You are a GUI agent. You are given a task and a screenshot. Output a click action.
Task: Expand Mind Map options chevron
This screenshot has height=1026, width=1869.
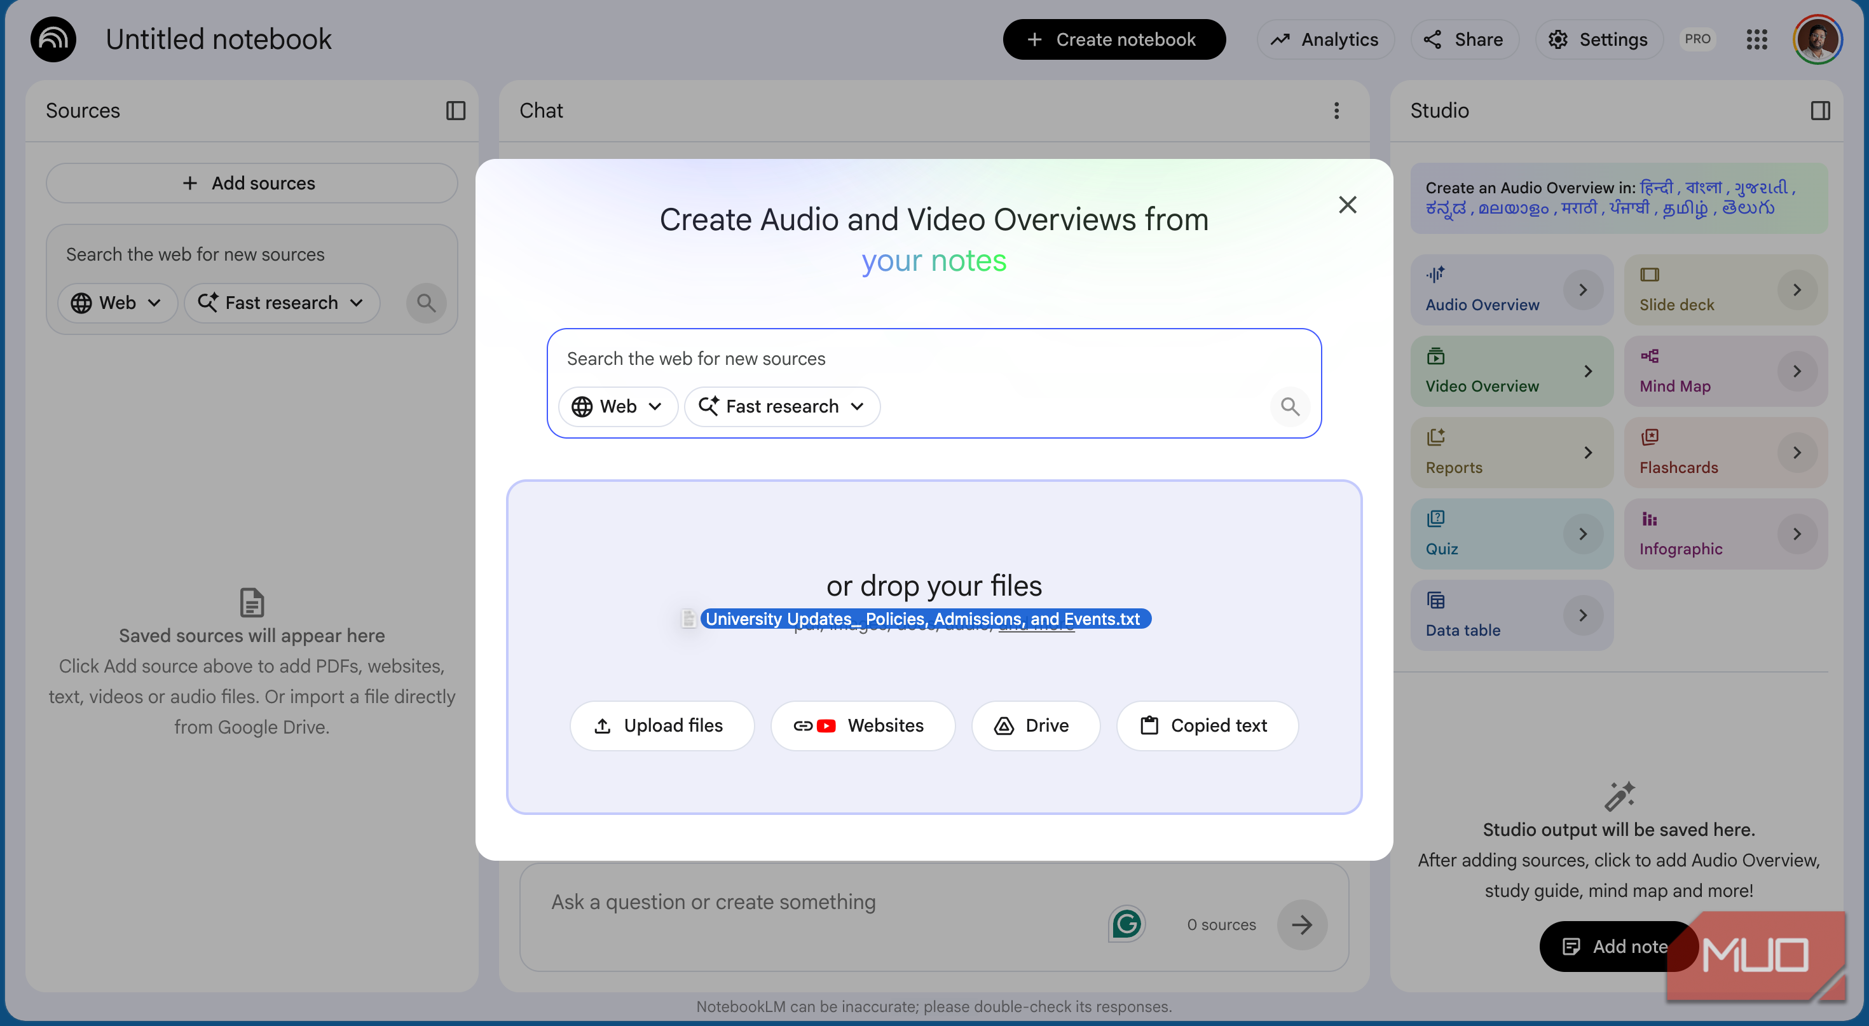point(1797,371)
